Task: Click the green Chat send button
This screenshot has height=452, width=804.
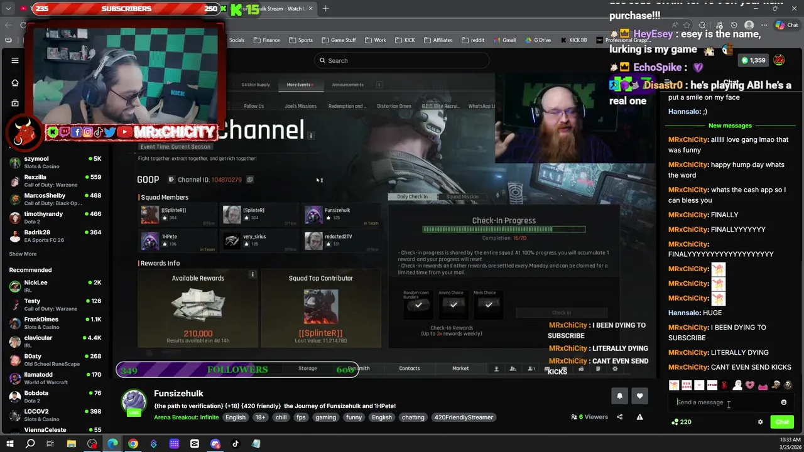Action: click(x=782, y=422)
